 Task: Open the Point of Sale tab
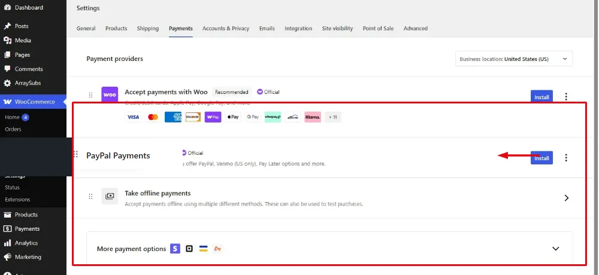pos(378,28)
